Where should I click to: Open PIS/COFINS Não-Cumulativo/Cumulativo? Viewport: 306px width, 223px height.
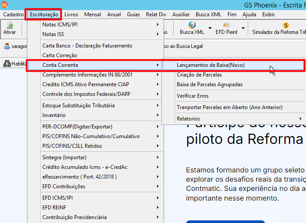point(95,136)
